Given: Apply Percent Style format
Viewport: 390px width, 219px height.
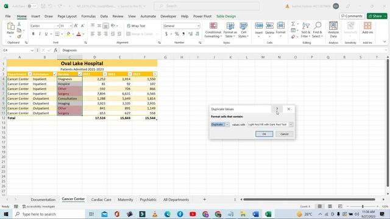Looking at the screenshot, I should click(177, 34).
